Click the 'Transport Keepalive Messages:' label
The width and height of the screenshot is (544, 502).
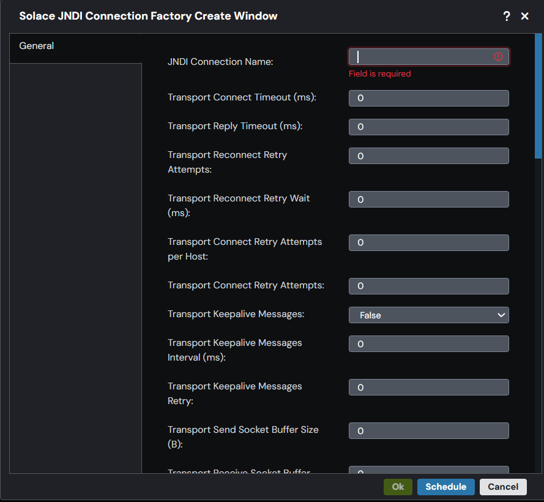pyautogui.click(x=236, y=314)
